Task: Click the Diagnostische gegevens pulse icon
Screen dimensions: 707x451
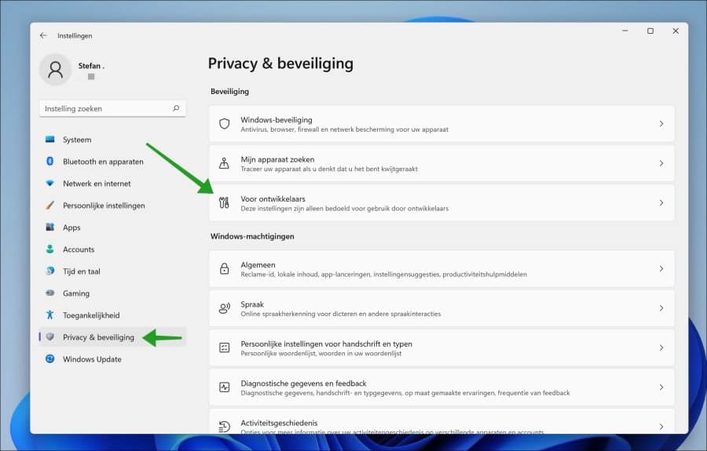Action: point(224,387)
